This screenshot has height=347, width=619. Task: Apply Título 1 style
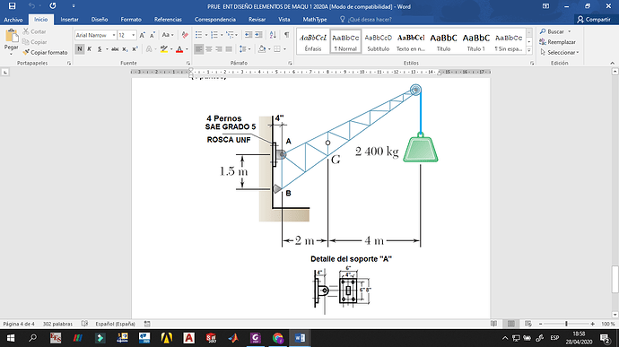coord(476,41)
